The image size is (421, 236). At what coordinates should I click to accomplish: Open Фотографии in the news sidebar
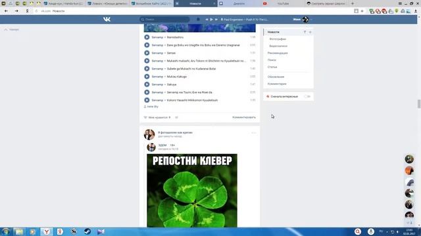point(278,39)
